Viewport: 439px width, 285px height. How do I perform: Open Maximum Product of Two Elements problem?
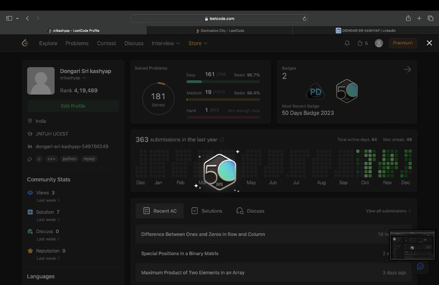(273, 272)
